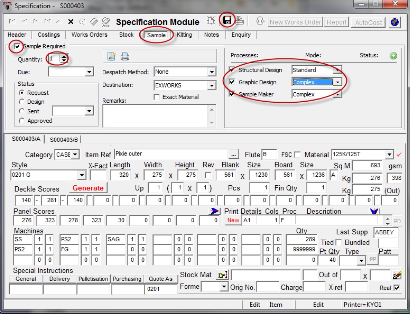The height and width of the screenshot is (314, 410).
Task: Click the blue arrow beside Panel Scores
Action: (215, 211)
